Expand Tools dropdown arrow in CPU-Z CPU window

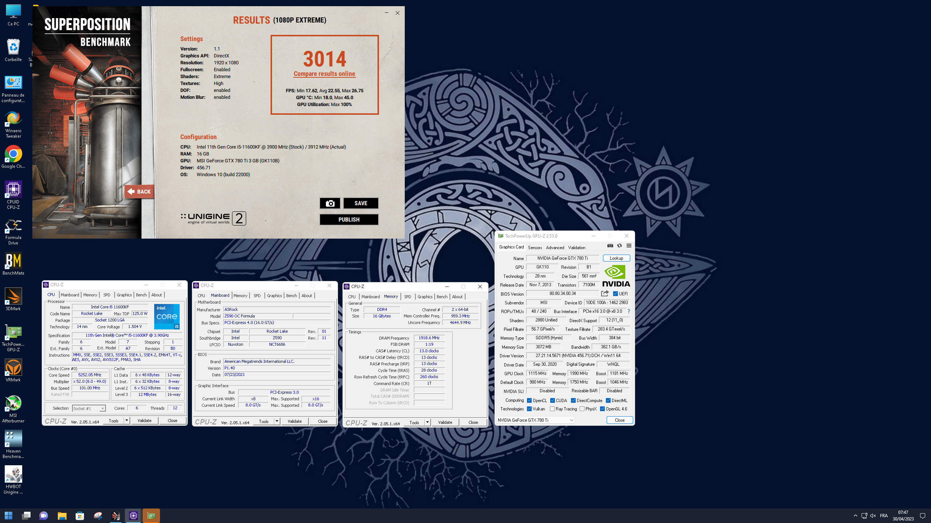127,421
